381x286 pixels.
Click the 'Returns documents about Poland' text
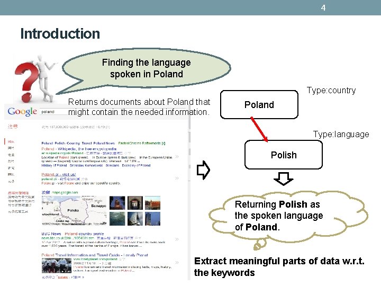click(x=139, y=107)
